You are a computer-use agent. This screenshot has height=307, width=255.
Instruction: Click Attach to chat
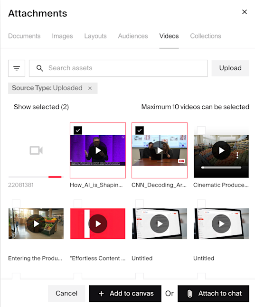coord(213,294)
